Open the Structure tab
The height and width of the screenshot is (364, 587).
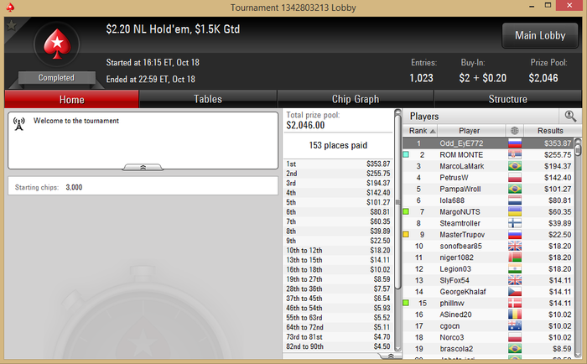coord(507,99)
